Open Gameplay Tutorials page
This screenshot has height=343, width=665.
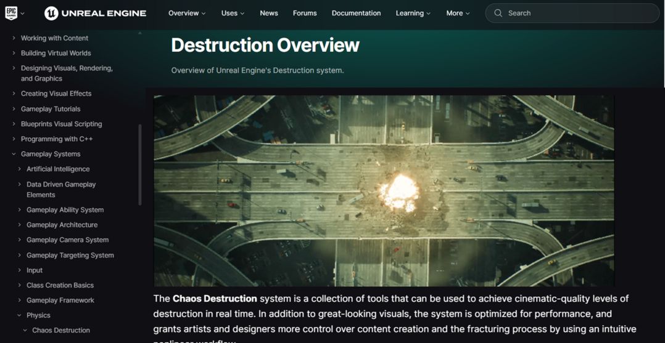(51, 109)
